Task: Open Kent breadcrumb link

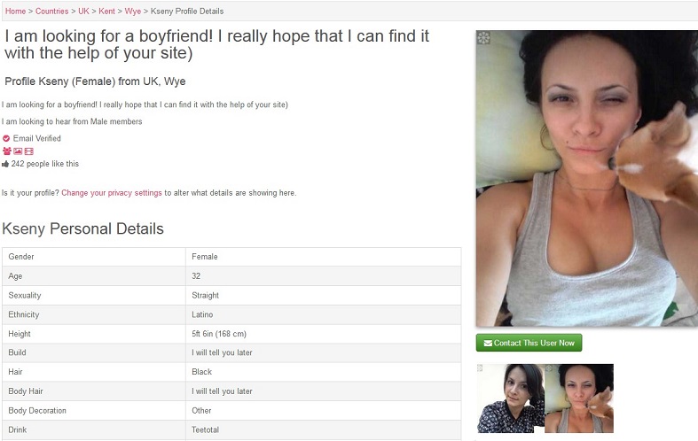Action: click(106, 12)
